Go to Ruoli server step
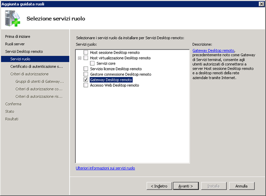 pos(15,44)
